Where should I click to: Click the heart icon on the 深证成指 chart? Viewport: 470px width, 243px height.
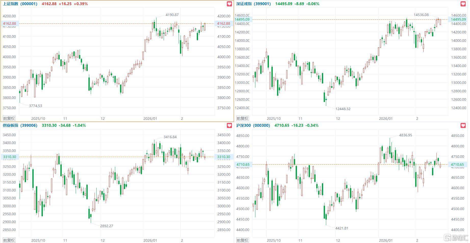pyautogui.click(x=463, y=4)
